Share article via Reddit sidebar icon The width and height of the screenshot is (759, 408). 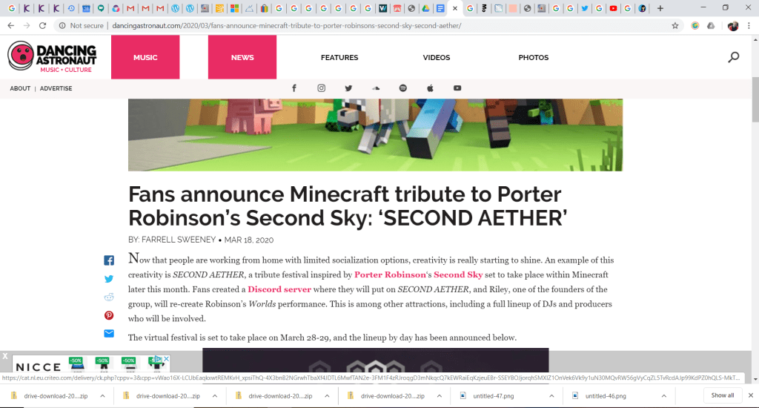click(x=109, y=297)
